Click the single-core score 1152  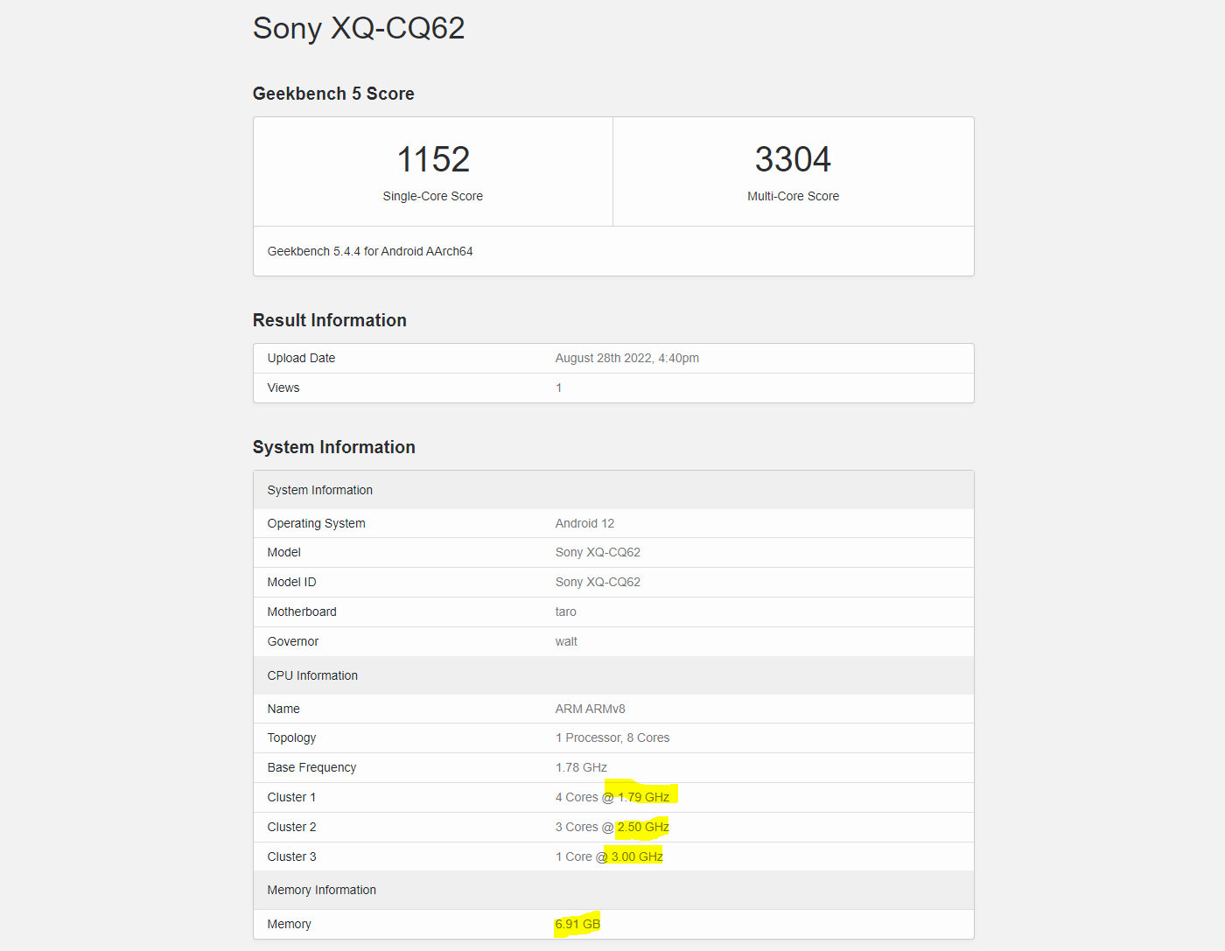tap(433, 159)
